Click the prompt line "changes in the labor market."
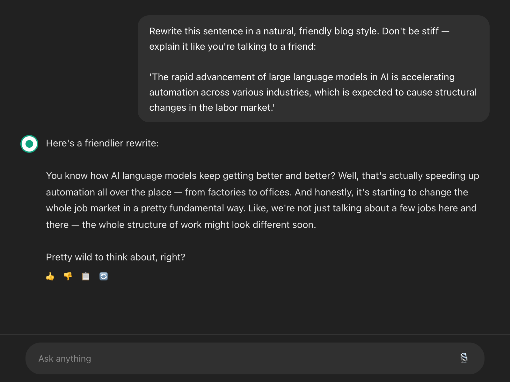Viewport: 510px width, 382px height. click(212, 108)
